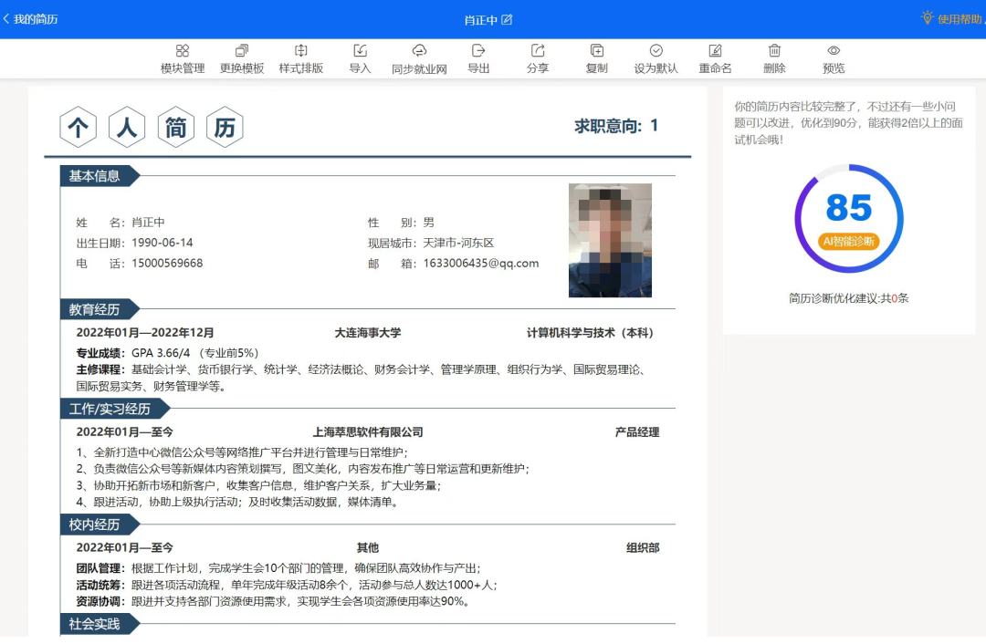Click the resume profile photo
Screen dimensions: 986x644
[x=610, y=240]
